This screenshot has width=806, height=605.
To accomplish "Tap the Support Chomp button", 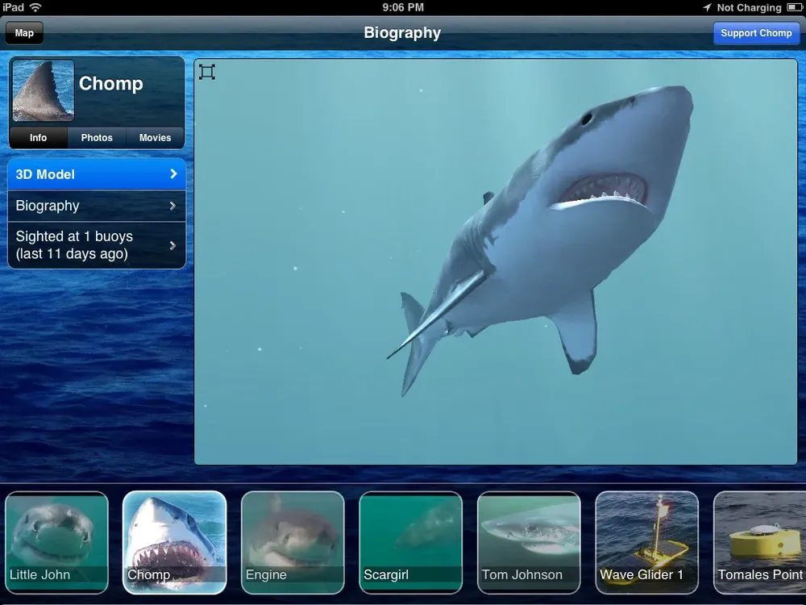I will pyautogui.click(x=756, y=33).
